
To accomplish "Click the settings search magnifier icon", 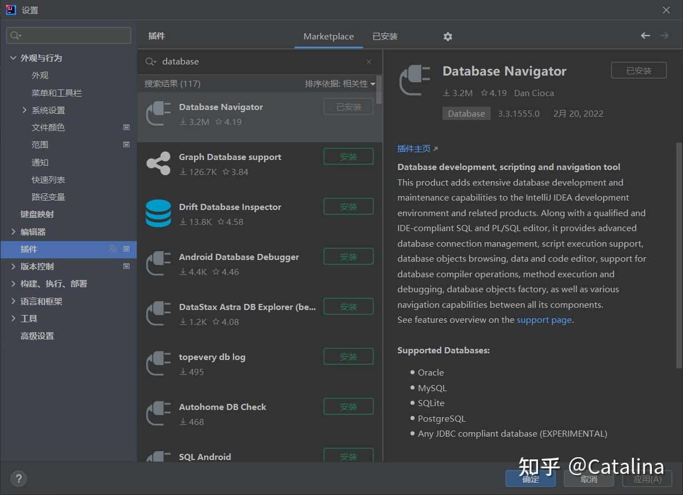I will coord(15,36).
